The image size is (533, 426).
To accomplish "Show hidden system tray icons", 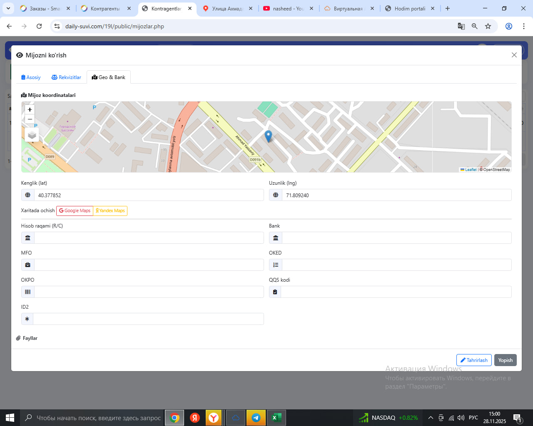I will coord(431,418).
